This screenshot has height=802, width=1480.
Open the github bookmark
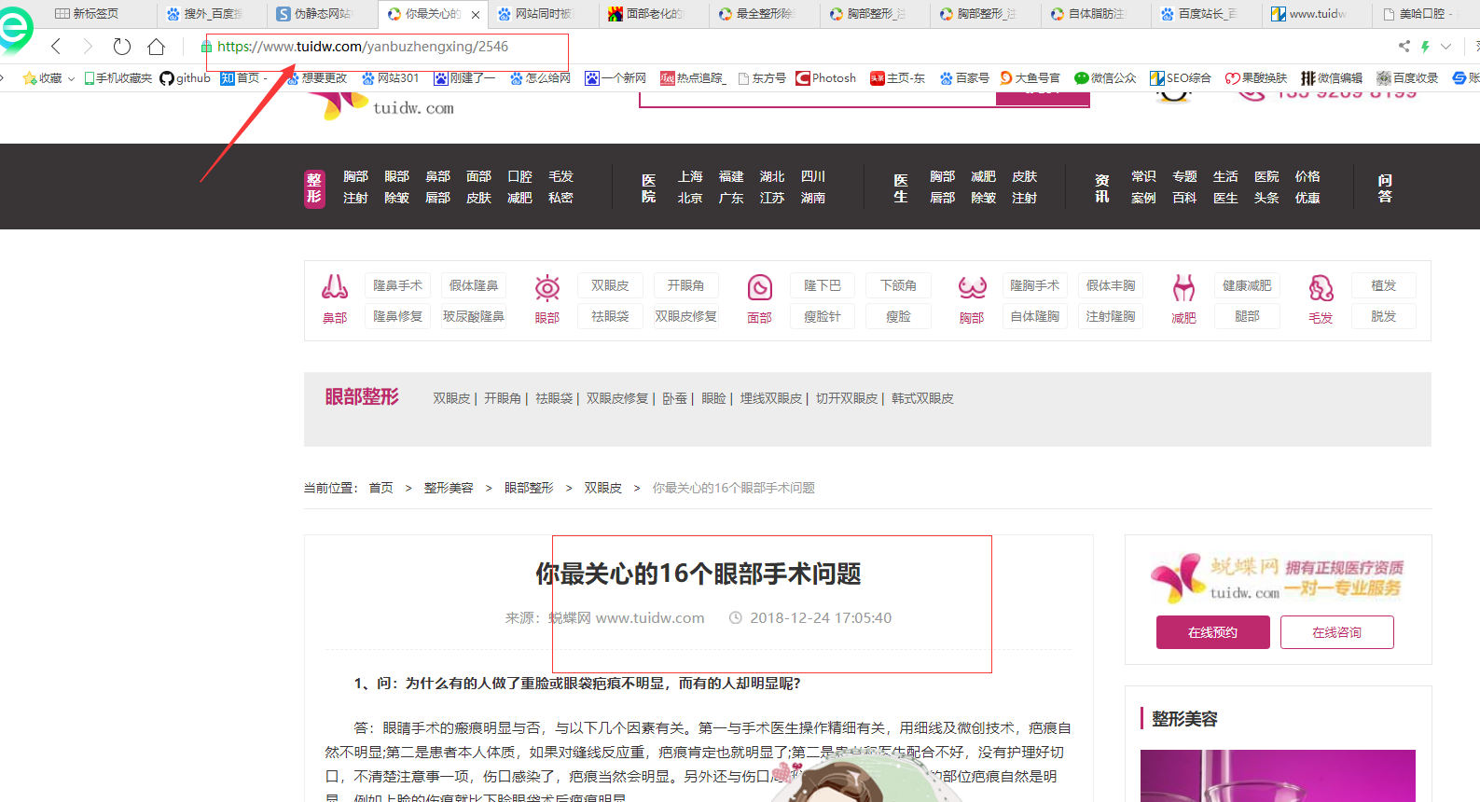(186, 78)
